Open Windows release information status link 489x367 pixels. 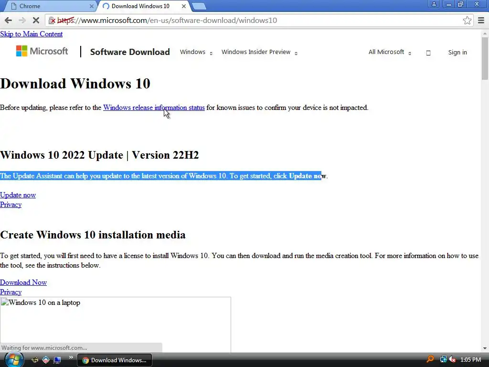click(x=154, y=108)
